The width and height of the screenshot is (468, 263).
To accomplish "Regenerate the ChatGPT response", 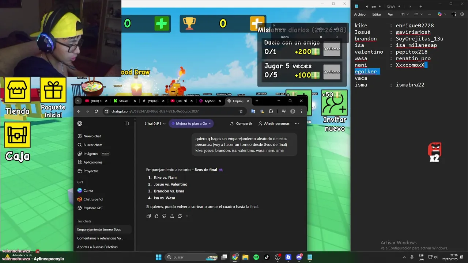I will point(180,216).
